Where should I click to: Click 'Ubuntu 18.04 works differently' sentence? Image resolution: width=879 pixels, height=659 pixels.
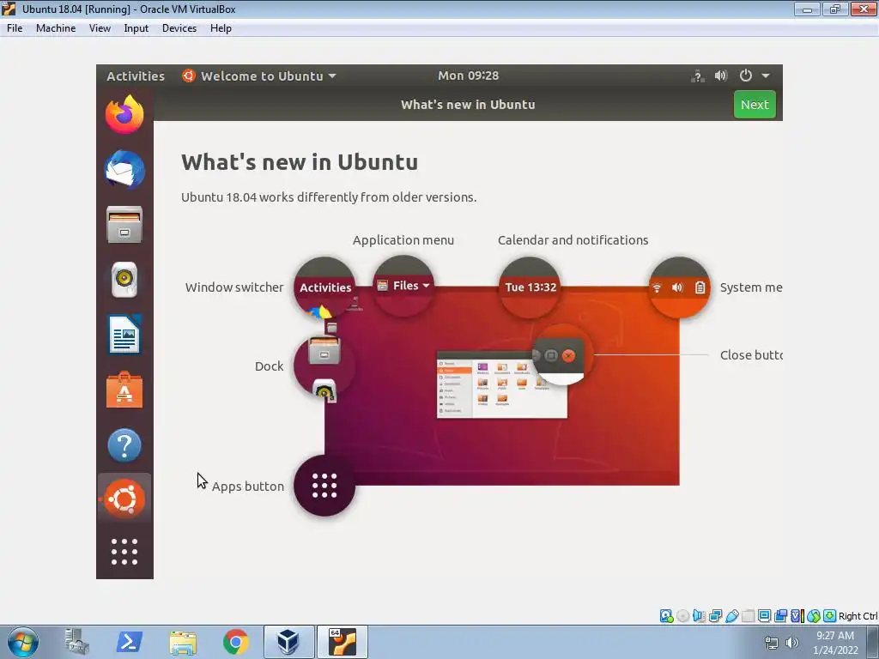click(x=329, y=197)
